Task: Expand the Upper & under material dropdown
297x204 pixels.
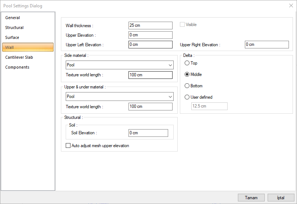Action: coord(119,96)
